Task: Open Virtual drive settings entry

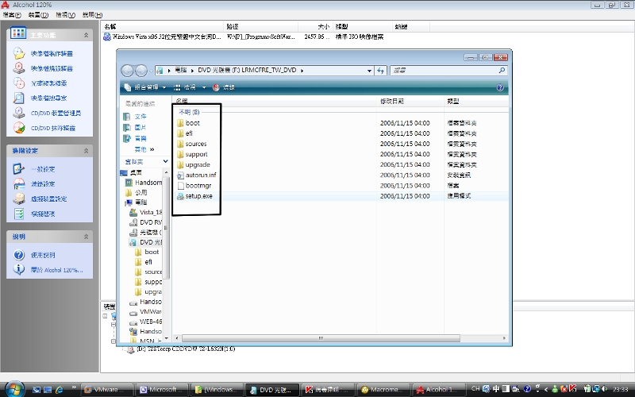Action: [48, 199]
